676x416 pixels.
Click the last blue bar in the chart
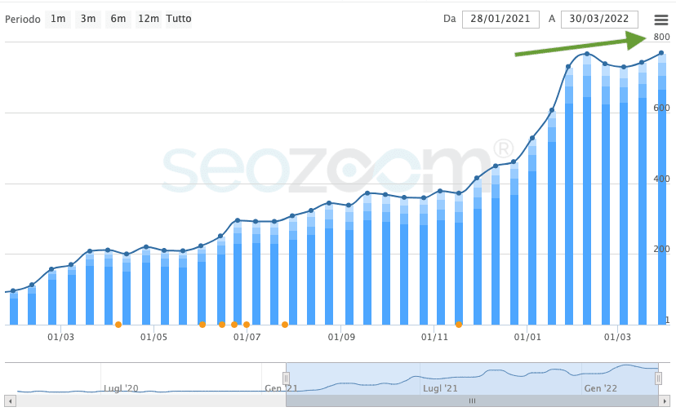click(x=660, y=204)
